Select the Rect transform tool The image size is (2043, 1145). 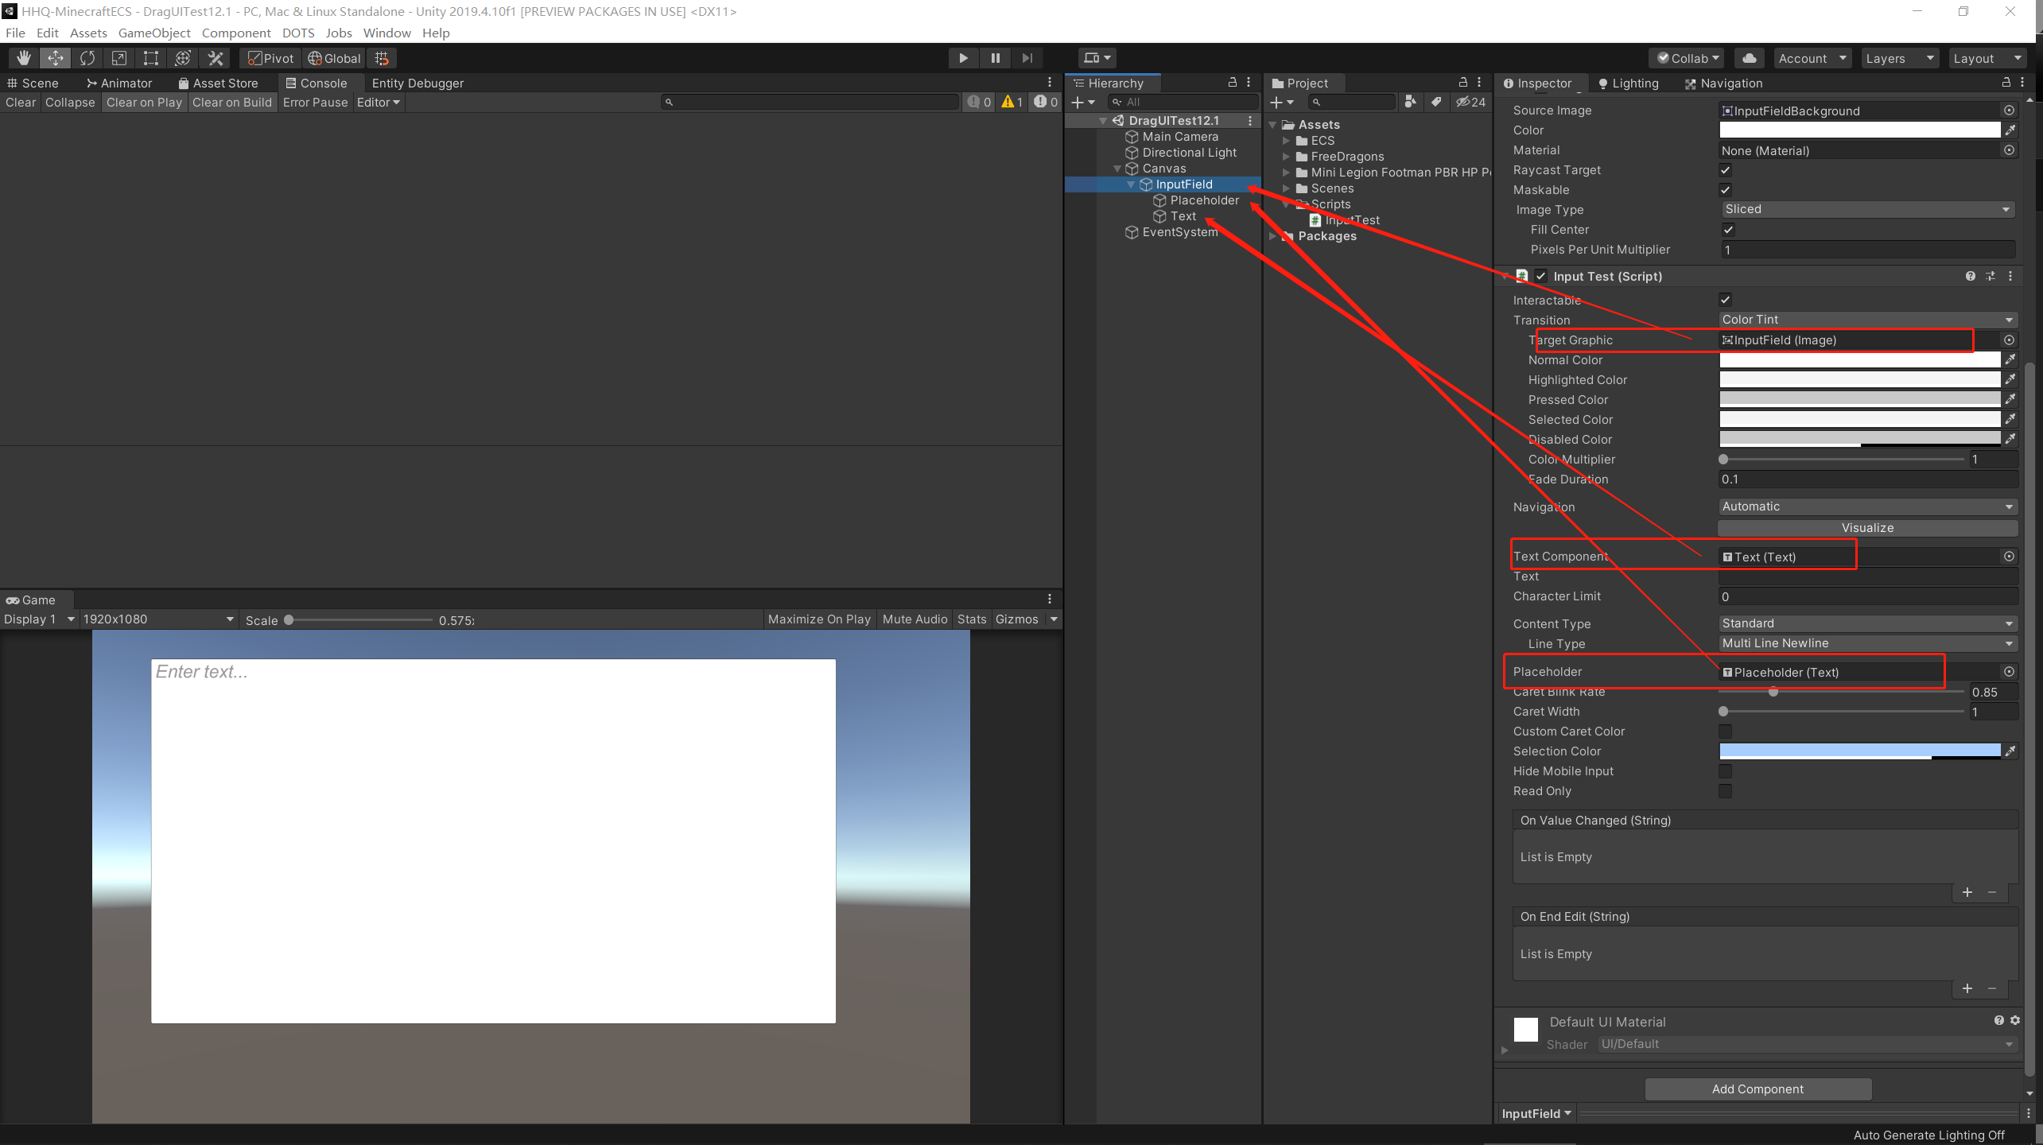click(151, 58)
